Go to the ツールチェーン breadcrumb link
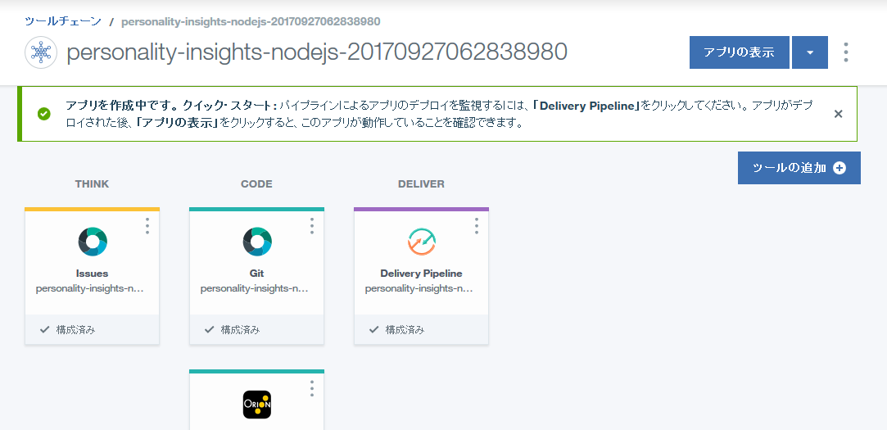 pyautogui.click(x=63, y=21)
